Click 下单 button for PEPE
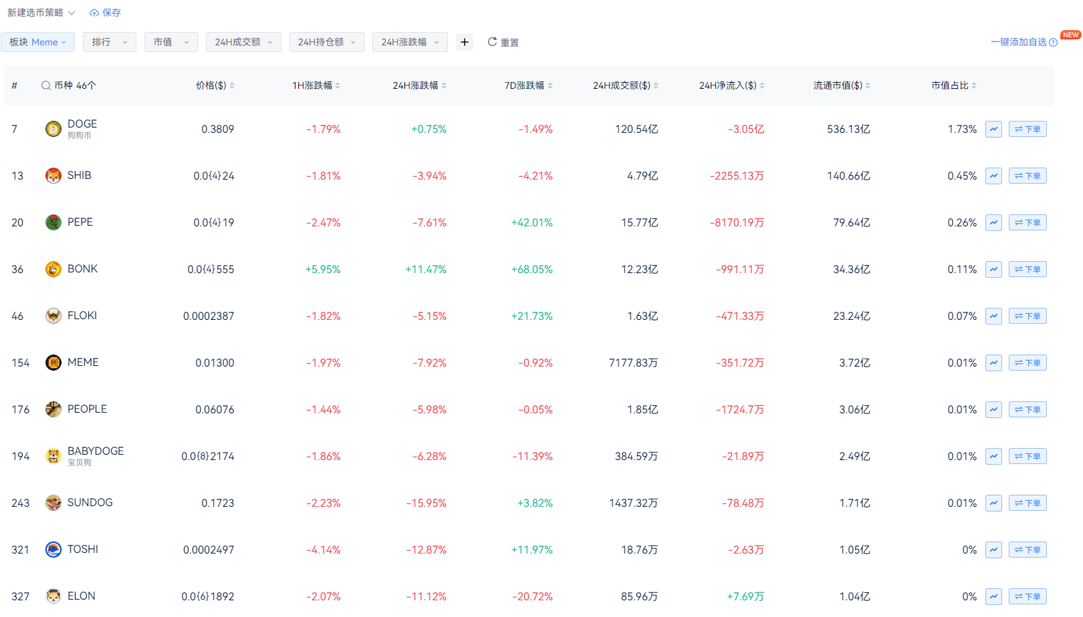Screen dimensions: 1083x617 click(1028, 222)
